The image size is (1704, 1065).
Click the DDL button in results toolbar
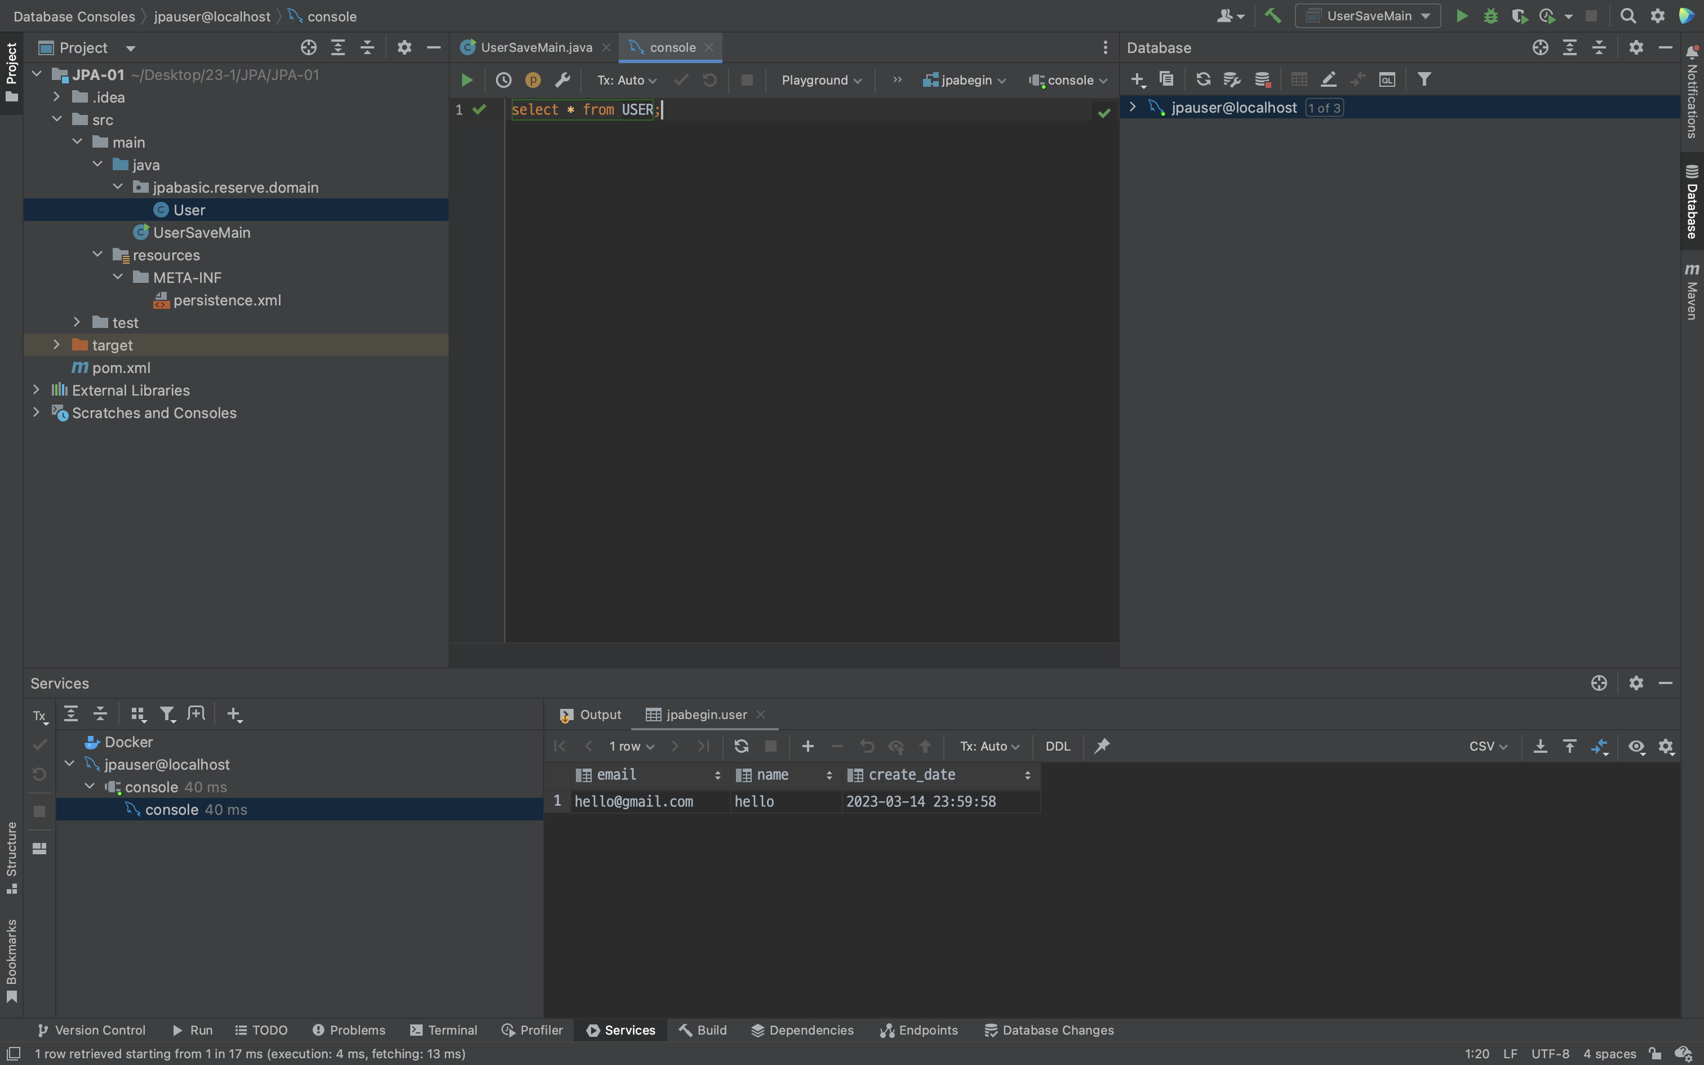[1057, 746]
